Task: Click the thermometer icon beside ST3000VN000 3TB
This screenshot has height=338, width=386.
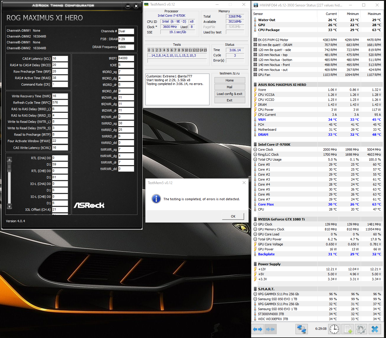Action: click(255, 314)
